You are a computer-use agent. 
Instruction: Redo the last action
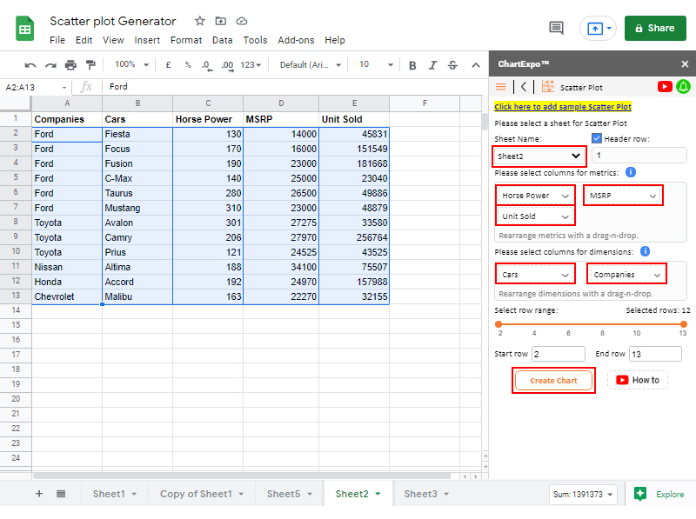(50, 65)
